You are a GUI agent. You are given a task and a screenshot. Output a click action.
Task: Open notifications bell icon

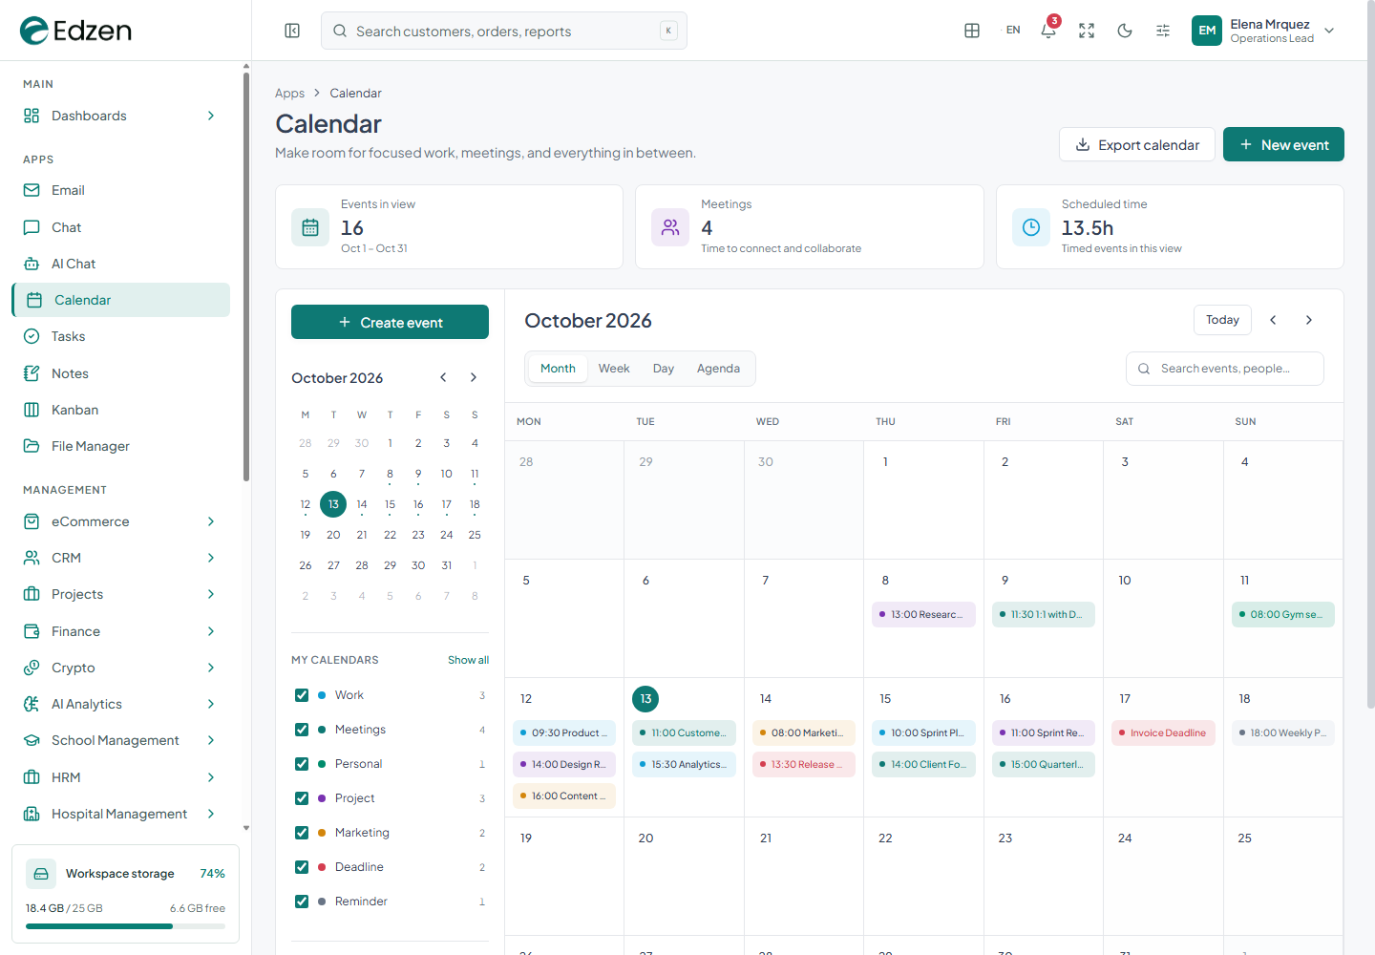(x=1048, y=31)
